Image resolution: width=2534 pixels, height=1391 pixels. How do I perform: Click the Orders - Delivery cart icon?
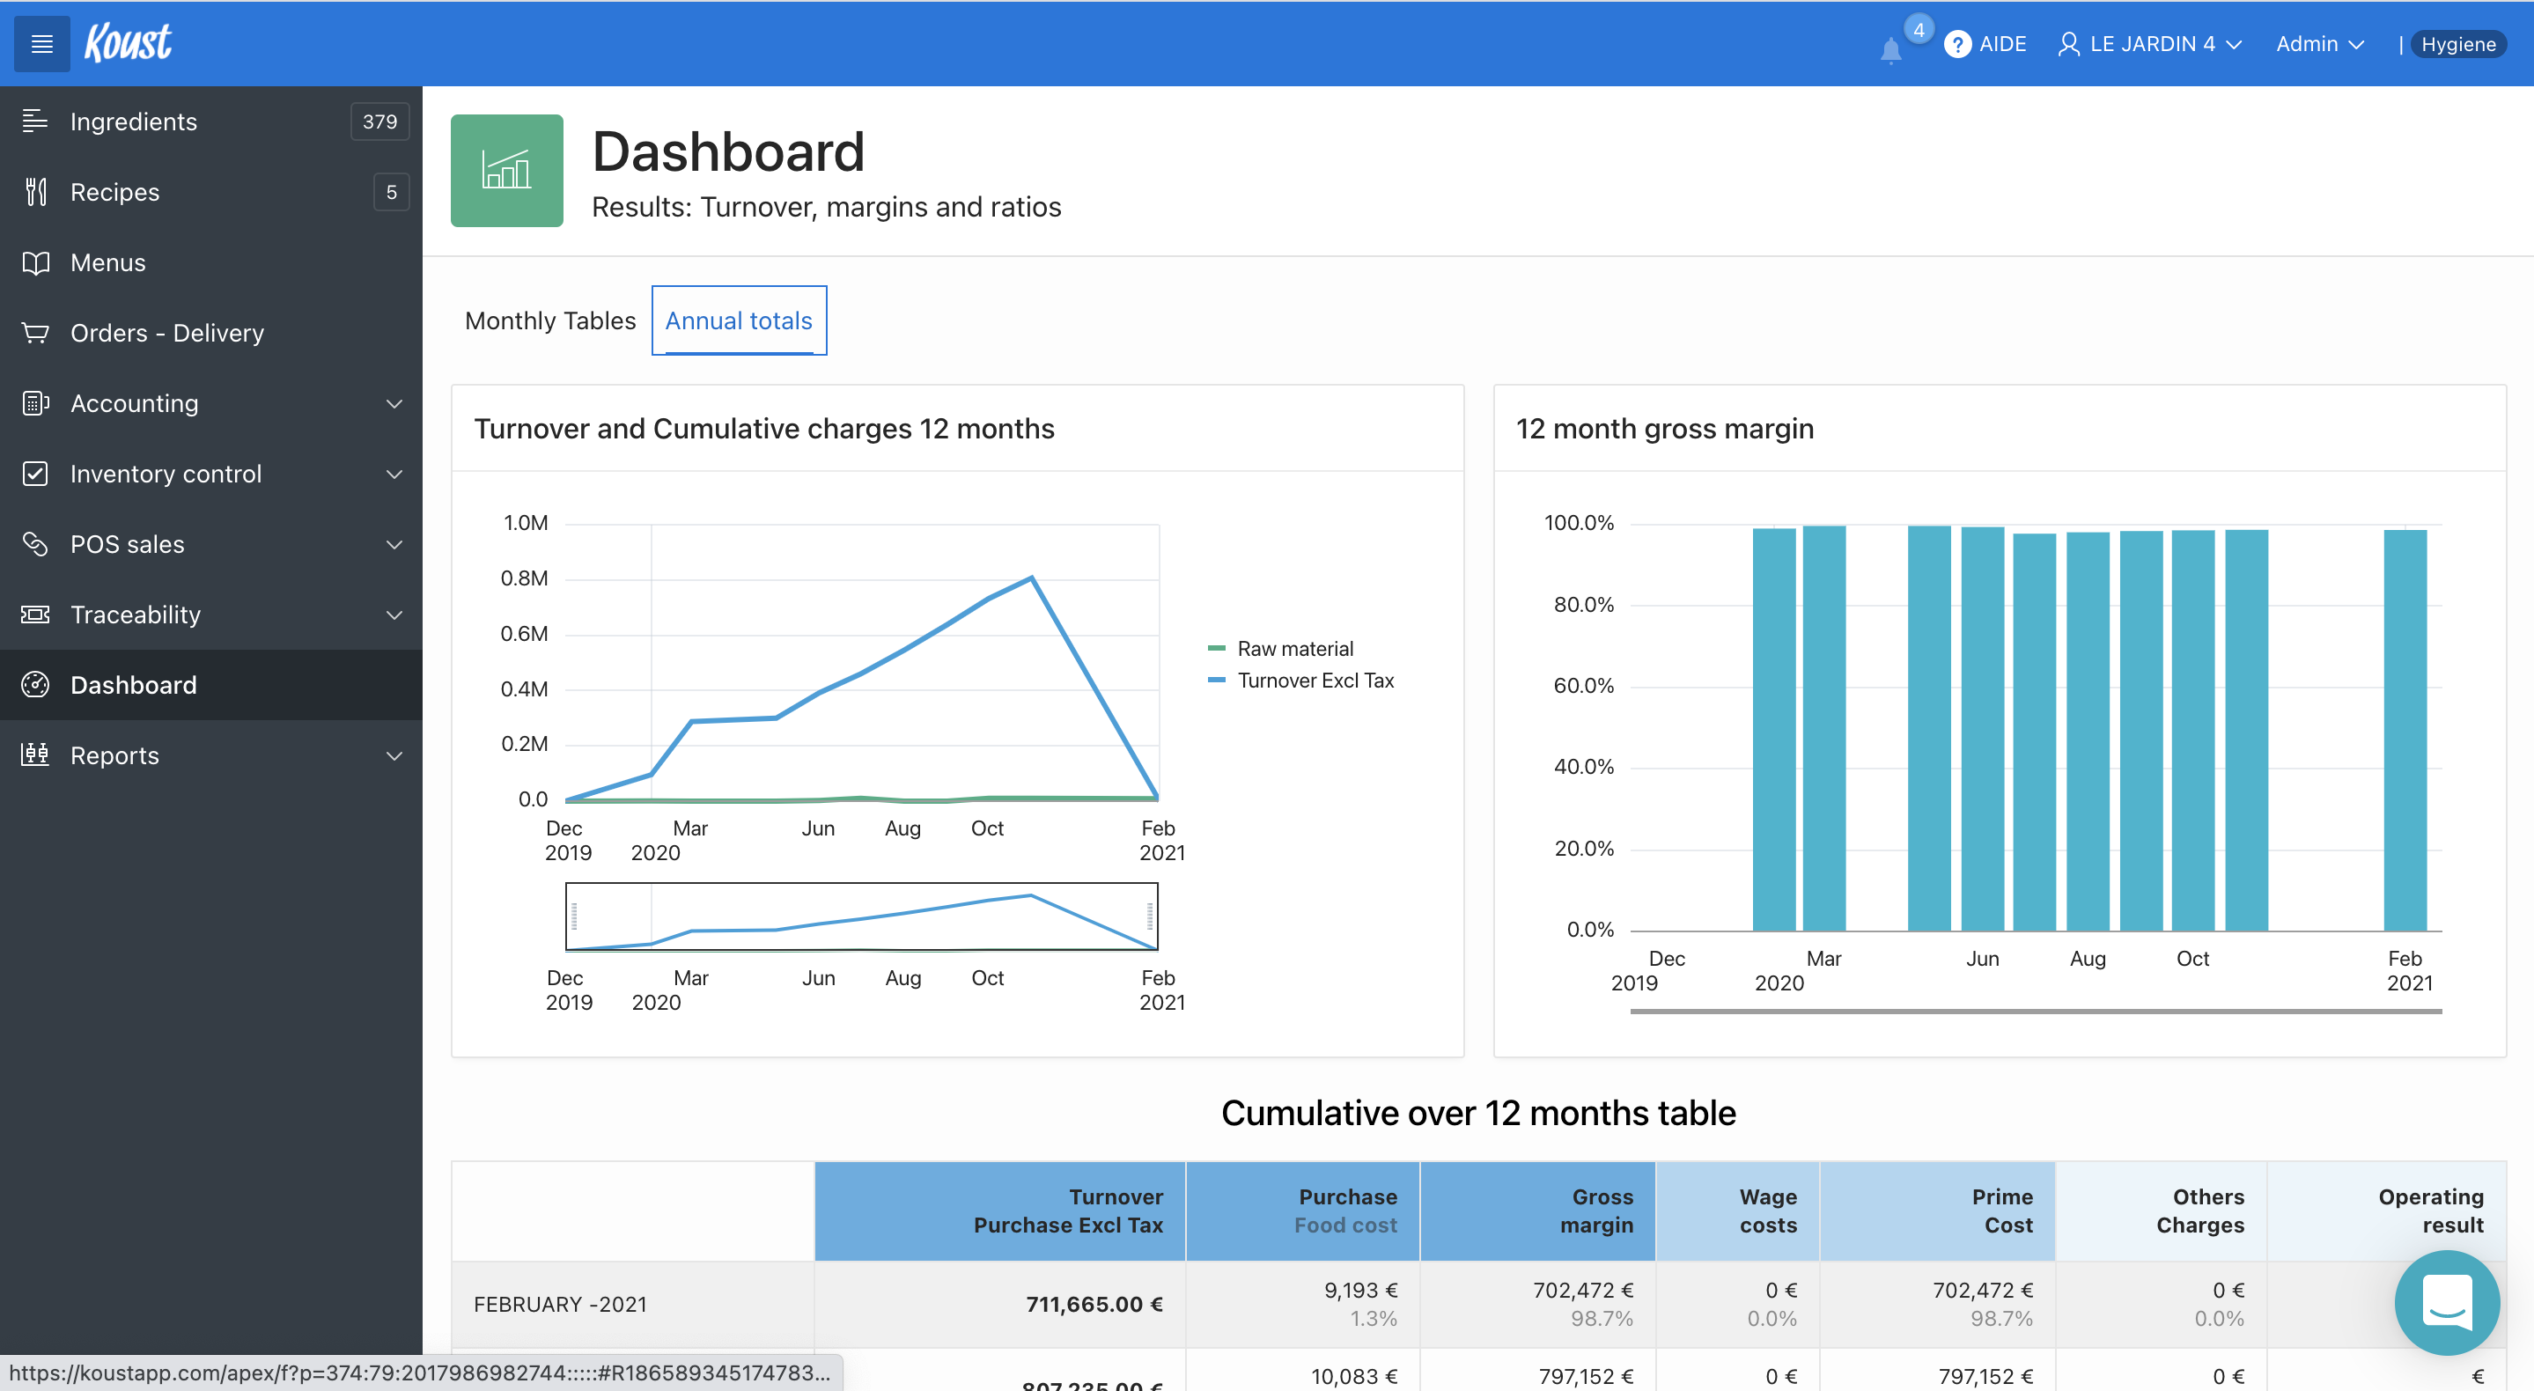pos(35,333)
